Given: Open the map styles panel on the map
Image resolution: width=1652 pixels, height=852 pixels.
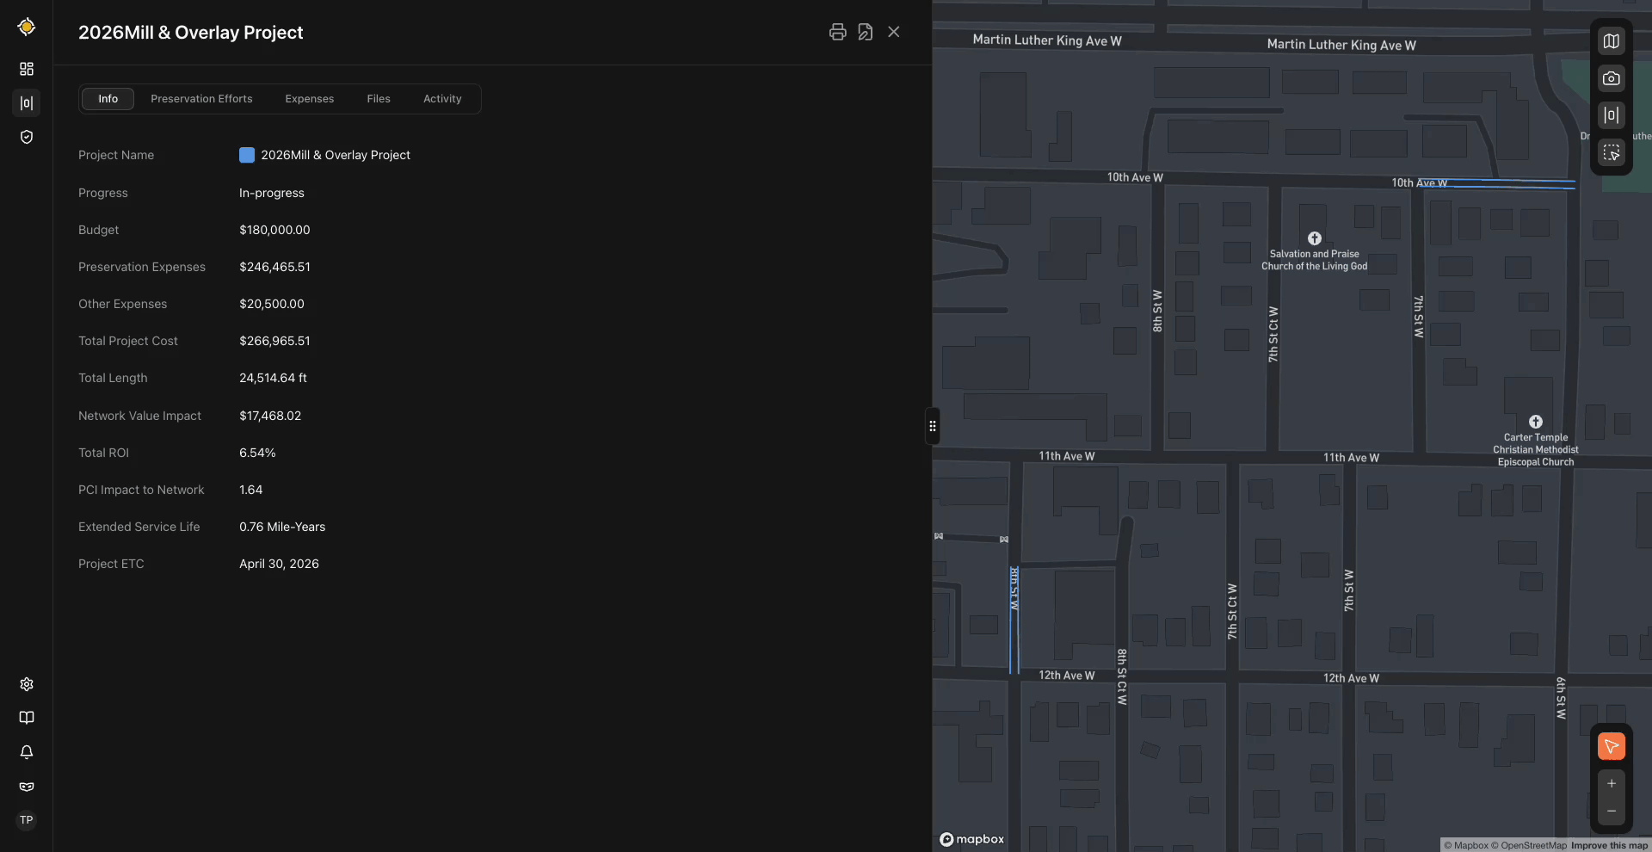Looking at the screenshot, I should (x=1612, y=40).
